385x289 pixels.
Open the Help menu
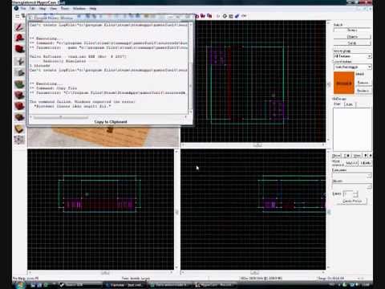(93, 9)
